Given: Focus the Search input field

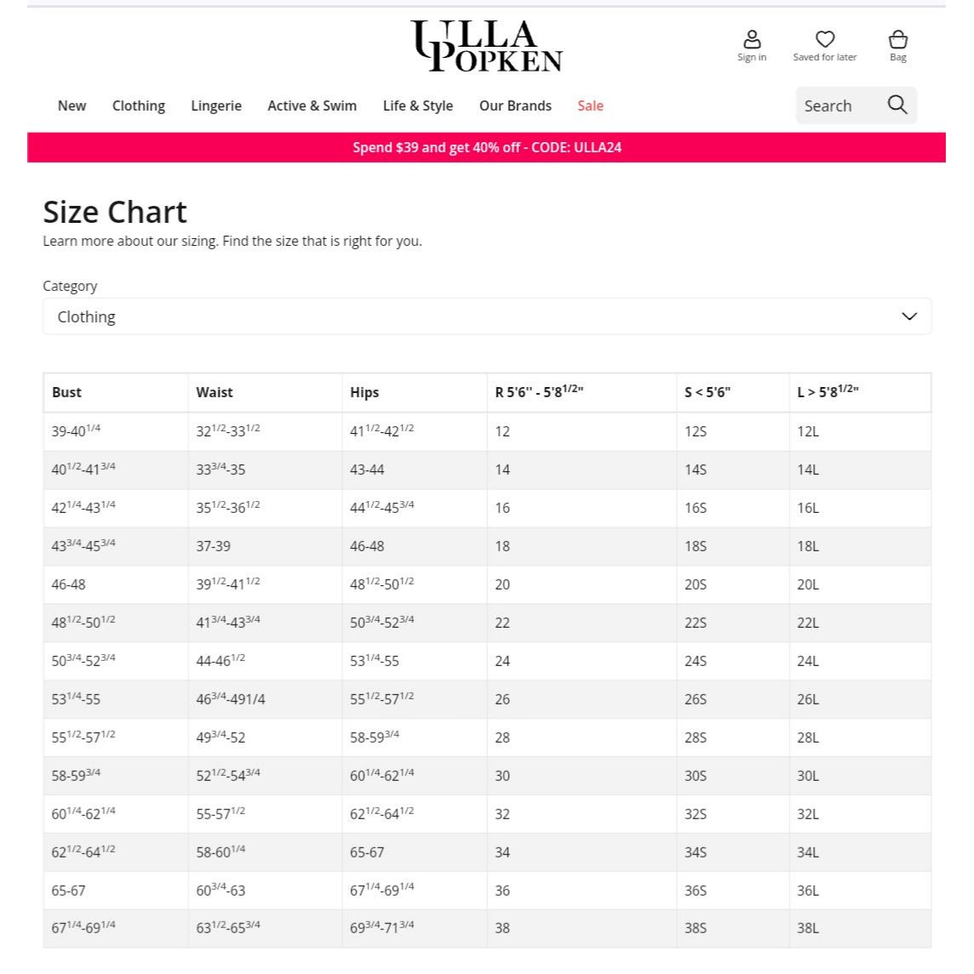Looking at the screenshot, I should pyautogui.click(x=838, y=105).
